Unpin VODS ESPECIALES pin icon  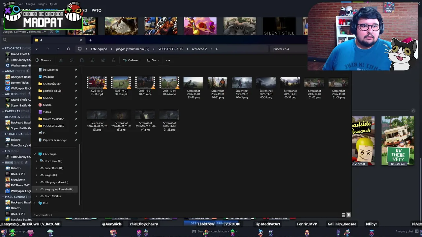click(x=76, y=126)
